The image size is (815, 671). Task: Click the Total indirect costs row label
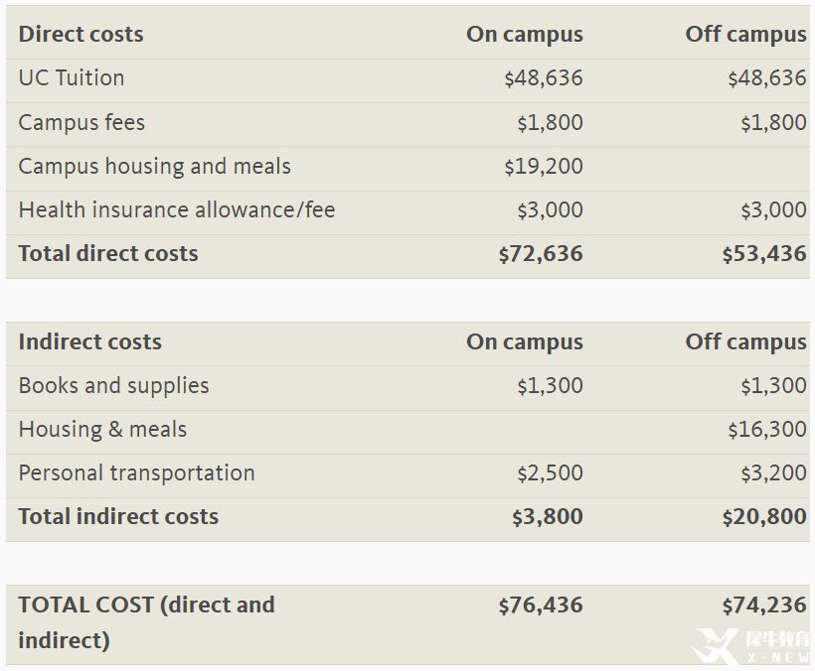click(118, 516)
